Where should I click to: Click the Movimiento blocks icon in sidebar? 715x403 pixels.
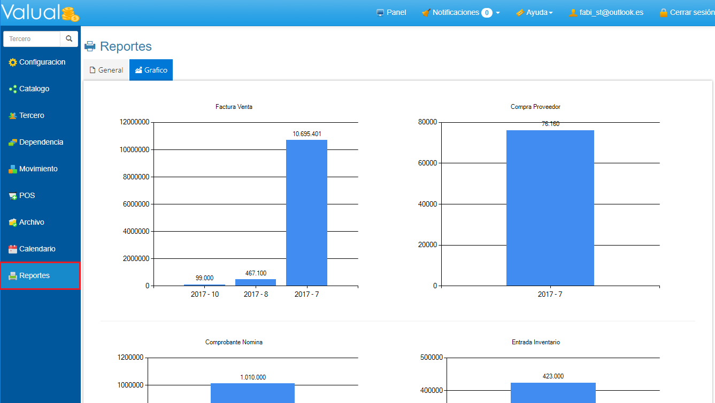click(x=13, y=169)
